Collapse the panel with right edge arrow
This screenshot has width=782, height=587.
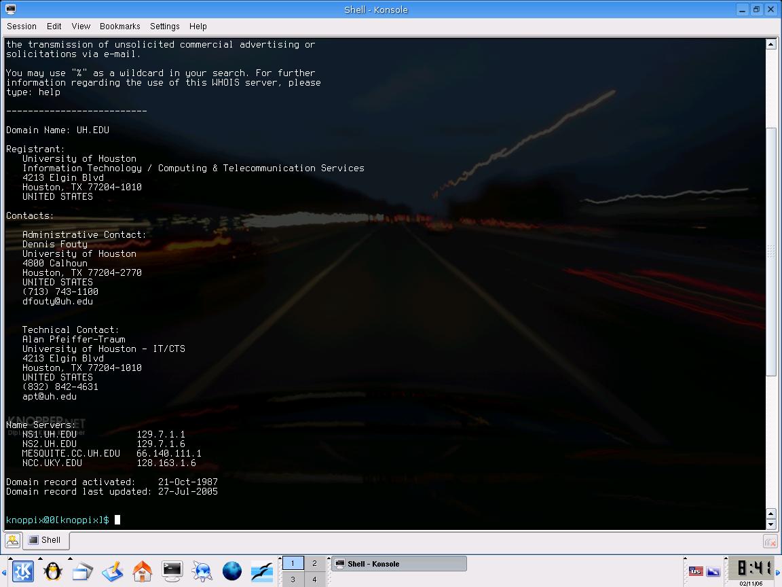coord(777,571)
